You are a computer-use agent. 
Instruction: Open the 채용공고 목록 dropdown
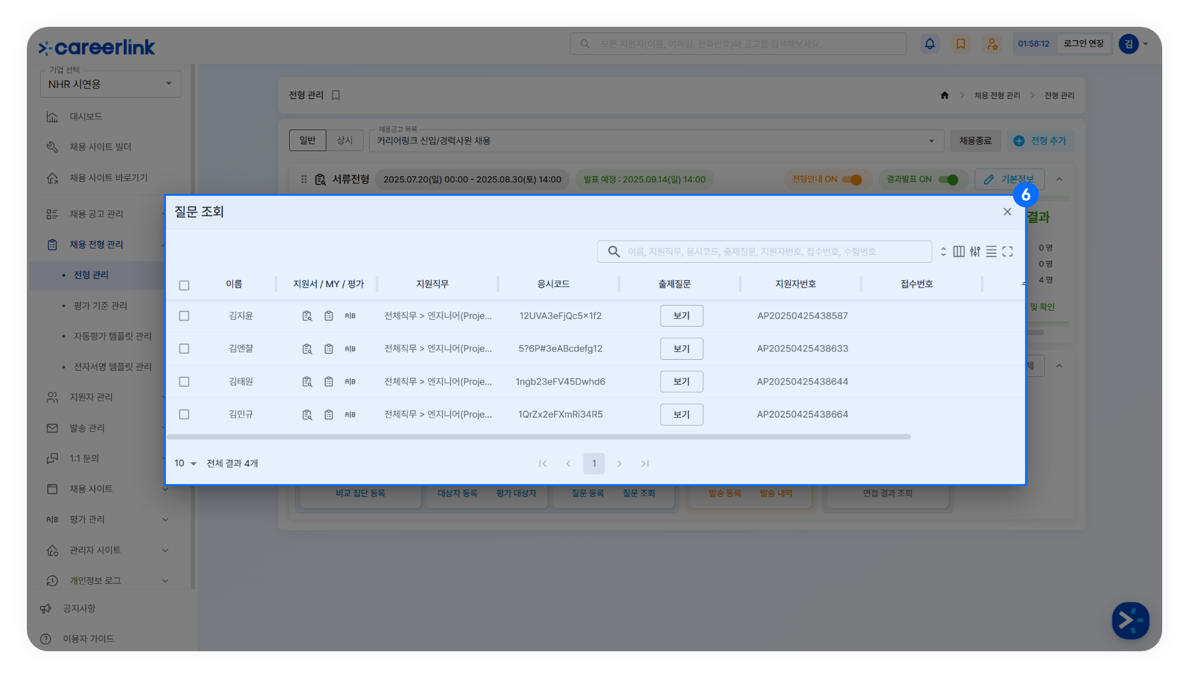click(x=655, y=141)
